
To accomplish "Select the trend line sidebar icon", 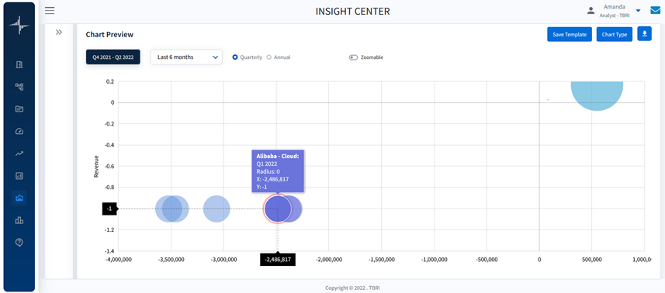I will [x=19, y=153].
